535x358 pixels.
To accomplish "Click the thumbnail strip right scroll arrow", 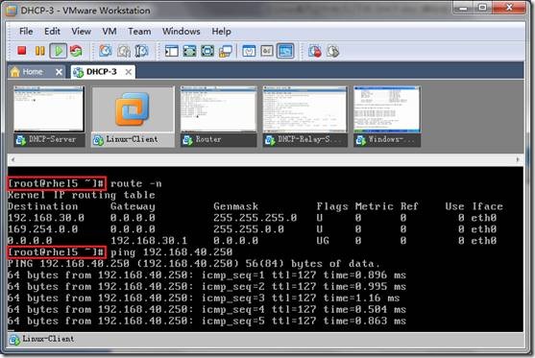I will [518, 159].
